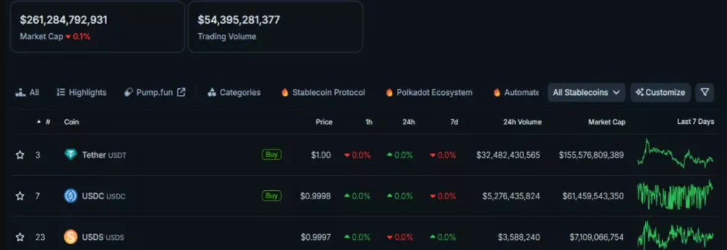Viewport: 727px width, 250px height.
Task: Click the external link icon beside Pump.fun
Action: (x=181, y=92)
